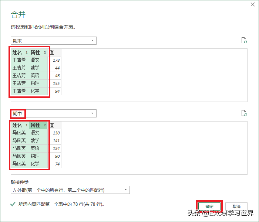Click 数学 cell in 期末 preview
Screen dimensions: 259x222
[x=38, y=68]
